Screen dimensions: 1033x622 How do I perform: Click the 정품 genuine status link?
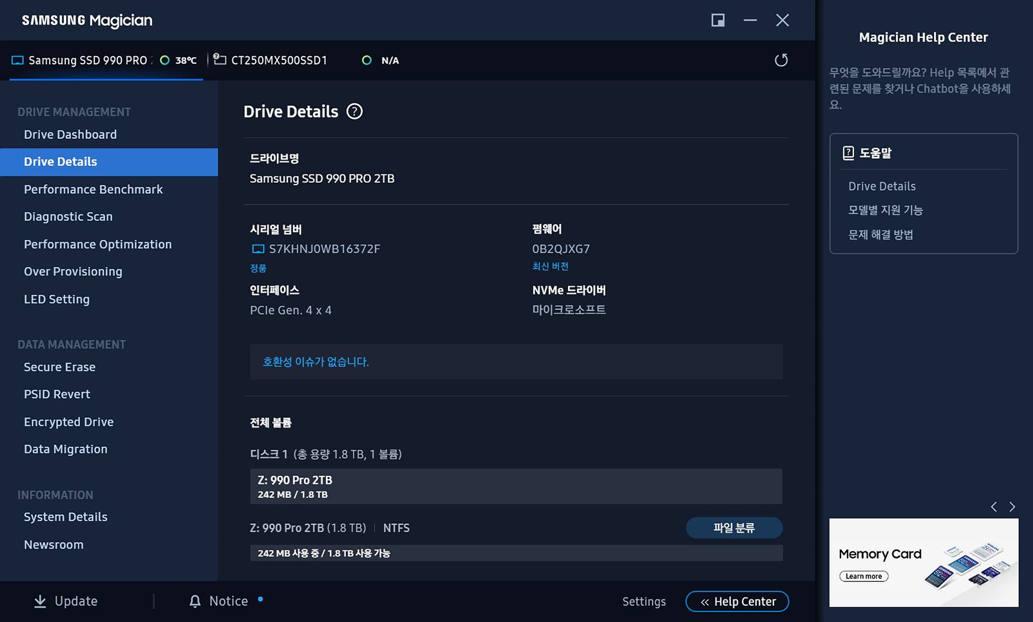(258, 268)
